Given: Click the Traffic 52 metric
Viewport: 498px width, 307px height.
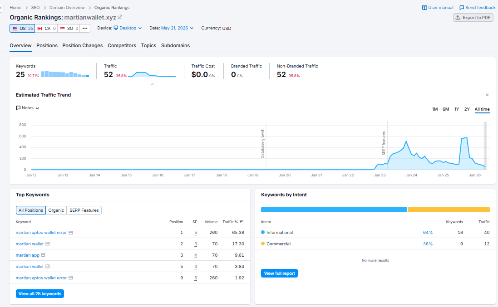Looking at the screenshot, I should click(108, 74).
